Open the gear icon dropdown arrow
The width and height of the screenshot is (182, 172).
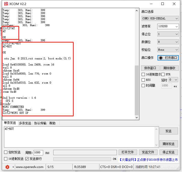pos(13,167)
